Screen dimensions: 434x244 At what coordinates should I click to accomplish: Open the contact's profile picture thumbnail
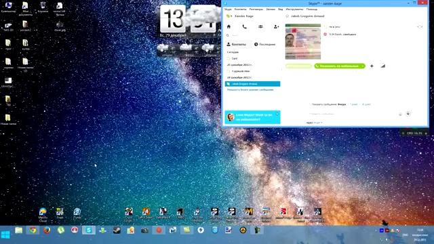[x=303, y=41]
